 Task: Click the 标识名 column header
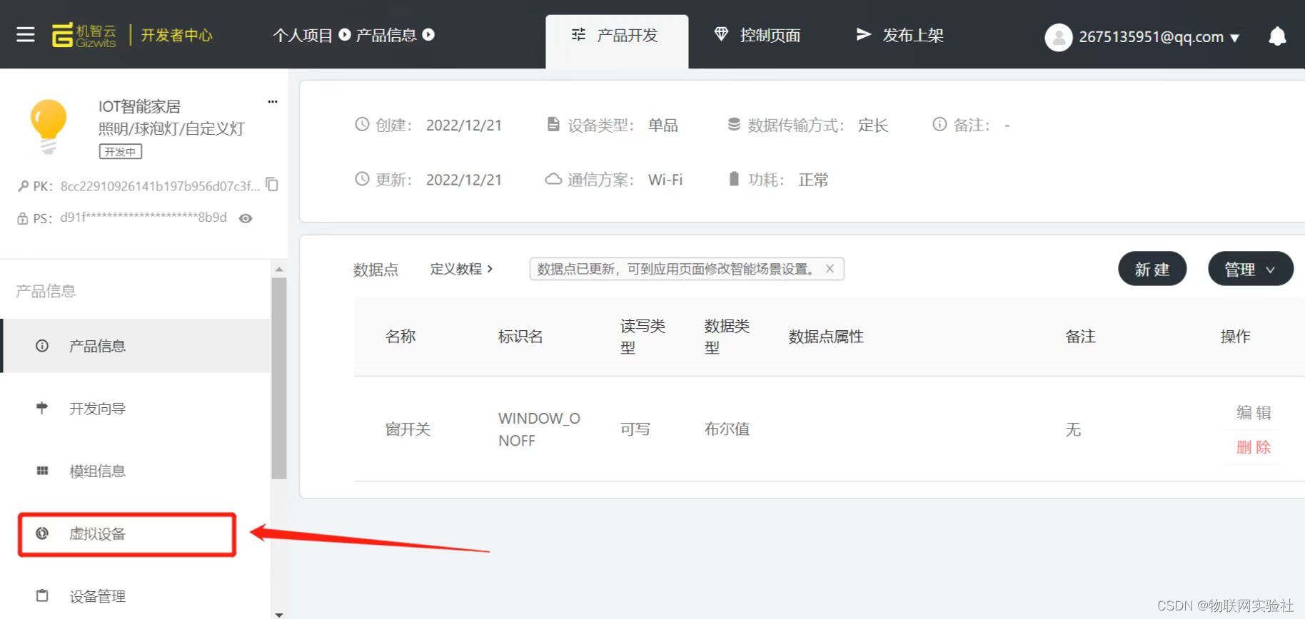520,337
